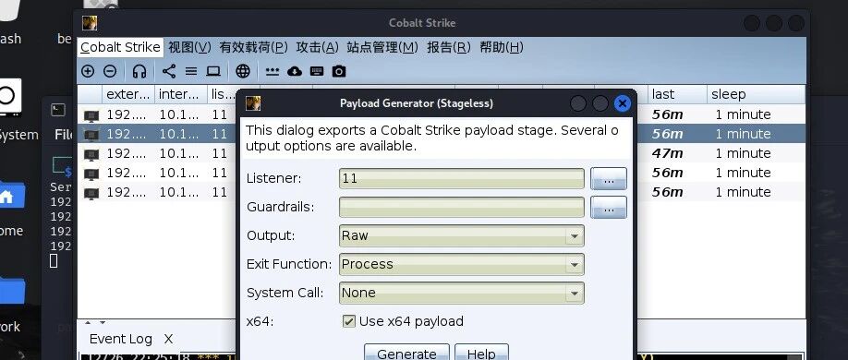Click the external column header
This screenshot has width=848, height=360.
pos(128,94)
